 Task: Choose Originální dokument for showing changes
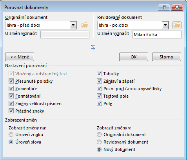(99, 135)
